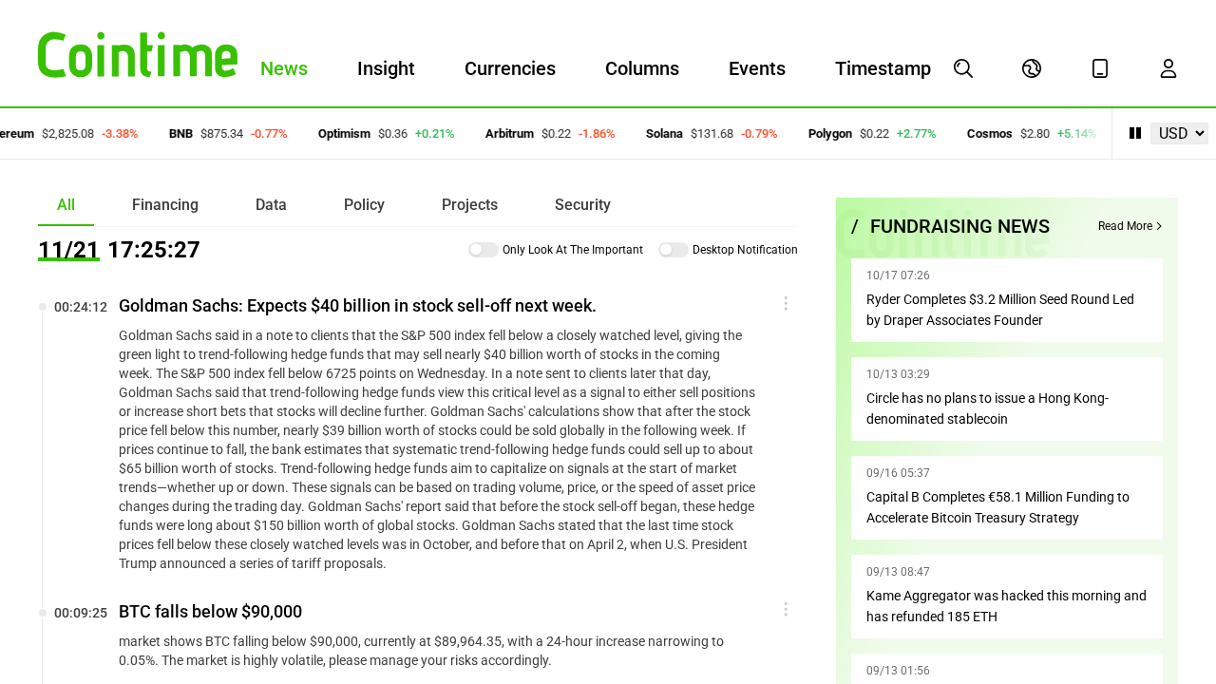Disable the Only Look At The Important switch
This screenshot has height=684, width=1216.
pyautogui.click(x=483, y=249)
